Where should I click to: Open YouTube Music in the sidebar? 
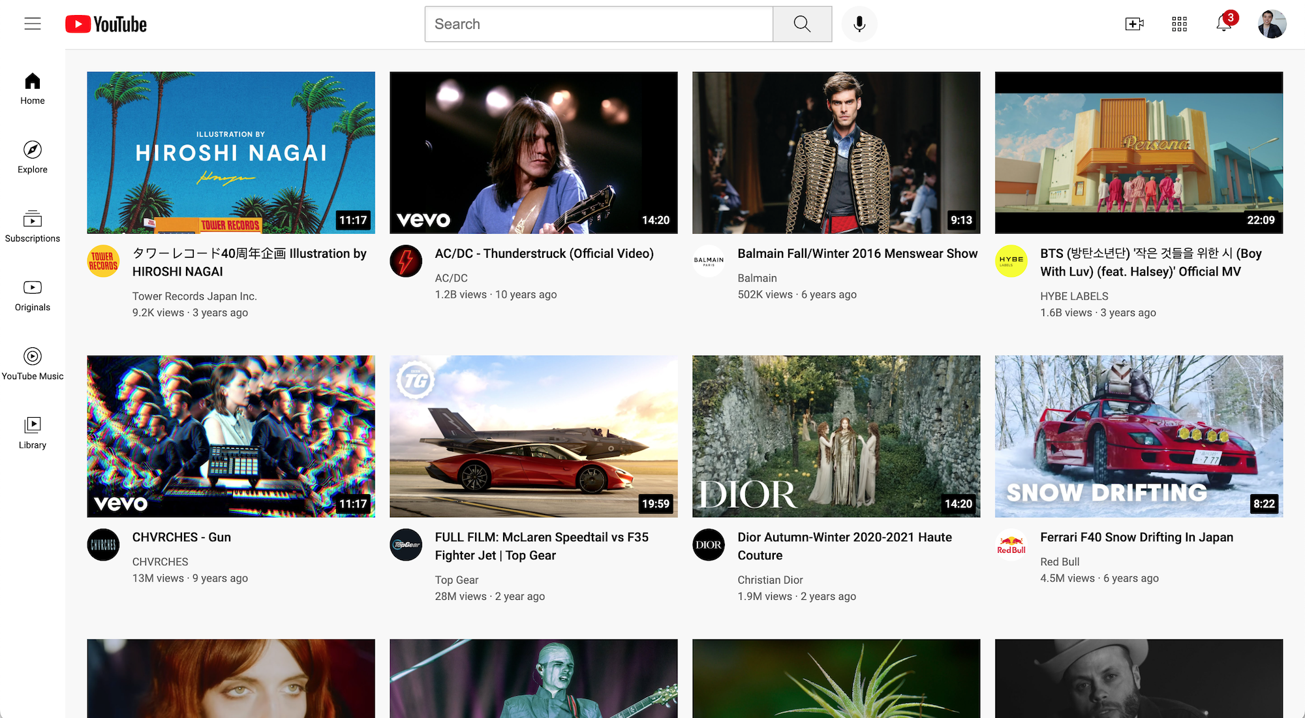click(33, 364)
